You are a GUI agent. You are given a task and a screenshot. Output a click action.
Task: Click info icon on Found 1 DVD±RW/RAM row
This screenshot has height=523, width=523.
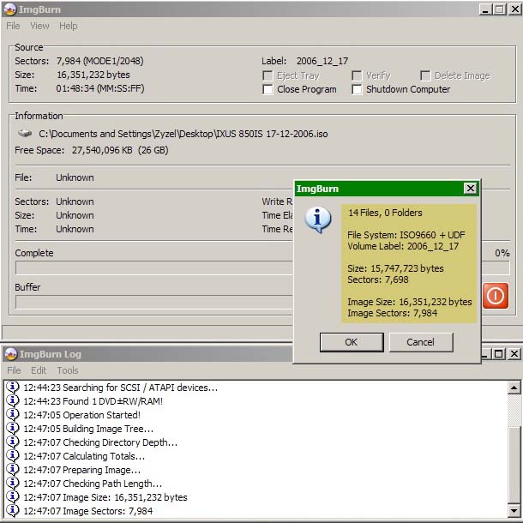[x=12, y=401]
